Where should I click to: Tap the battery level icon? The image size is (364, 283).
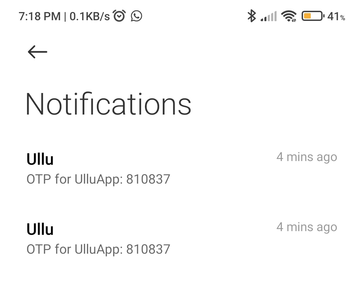312,16
